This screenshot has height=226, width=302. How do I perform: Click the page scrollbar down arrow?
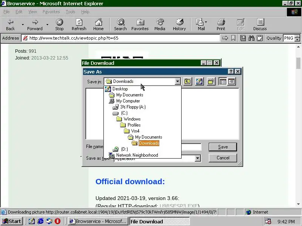tap(298, 204)
